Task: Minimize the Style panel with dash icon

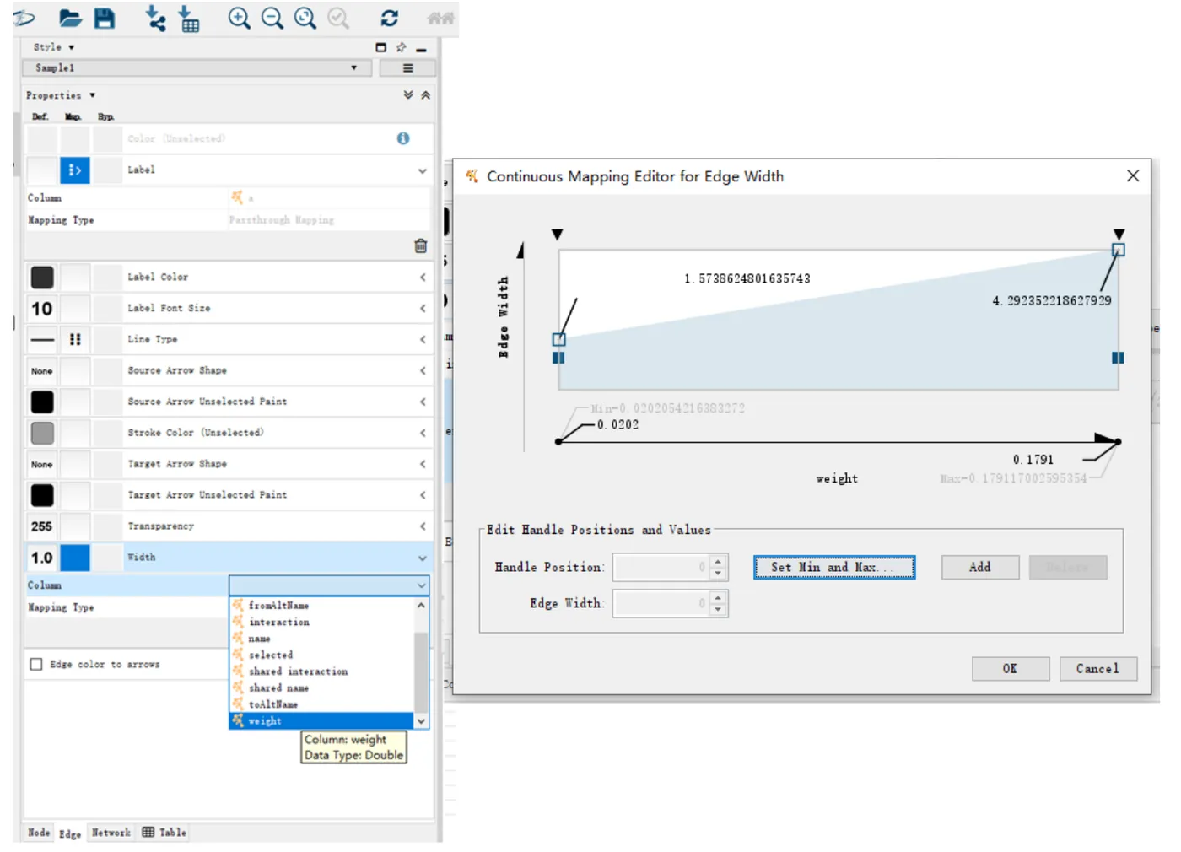Action: [x=421, y=49]
